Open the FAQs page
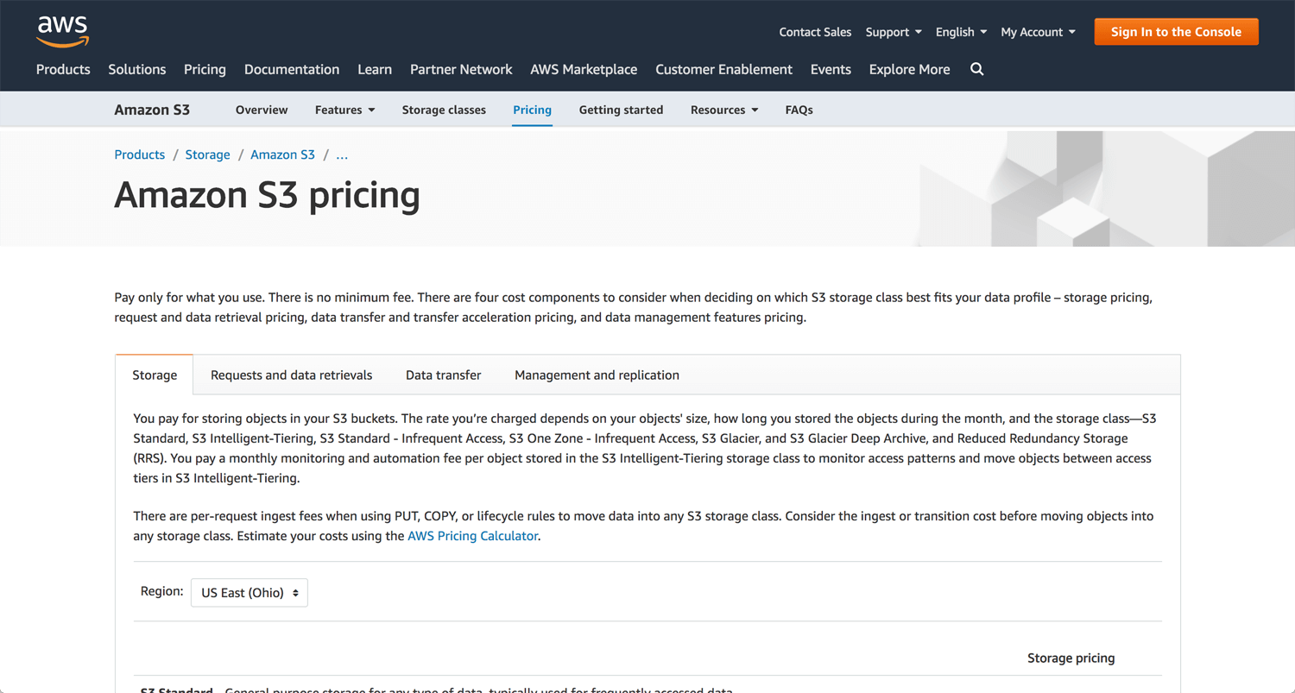This screenshot has height=693, width=1295. [x=799, y=110]
